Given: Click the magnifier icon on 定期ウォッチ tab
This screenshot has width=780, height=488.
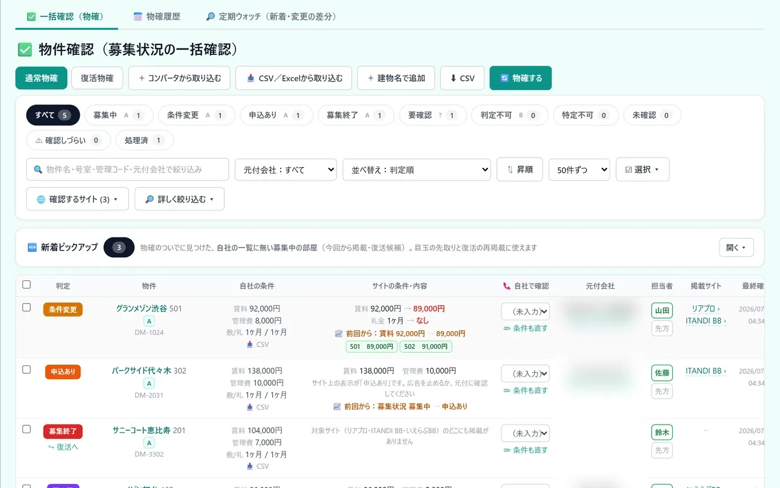Looking at the screenshot, I should pyautogui.click(x=211, y=17).
